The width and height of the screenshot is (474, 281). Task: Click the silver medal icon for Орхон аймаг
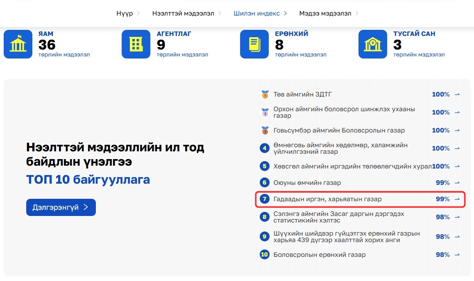pyautogui.click(x=265, y=112)
